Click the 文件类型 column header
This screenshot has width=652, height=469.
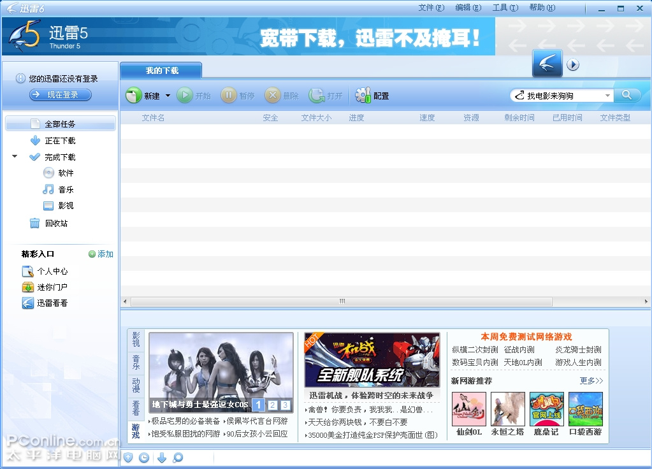pyautogui.click(x=615, y=118)
